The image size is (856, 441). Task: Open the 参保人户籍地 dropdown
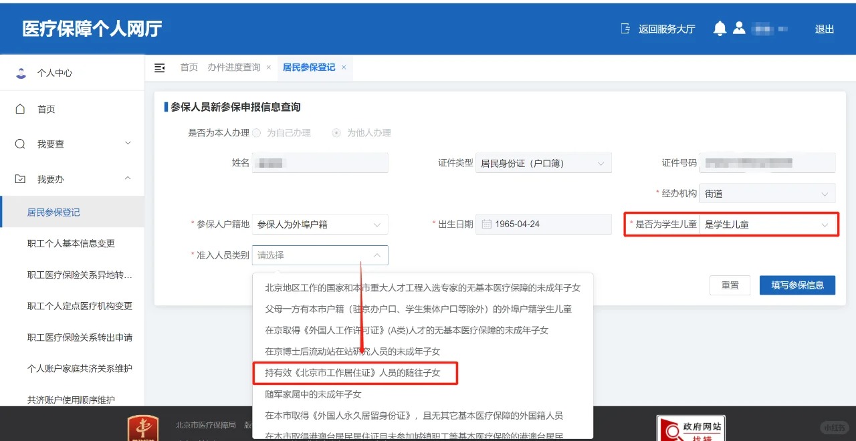pyautogui.click(x=320, y=225)
